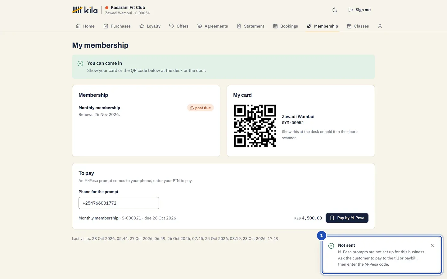
Task: Click the handshake icon next to Agreements
Action: coord(200,26)
